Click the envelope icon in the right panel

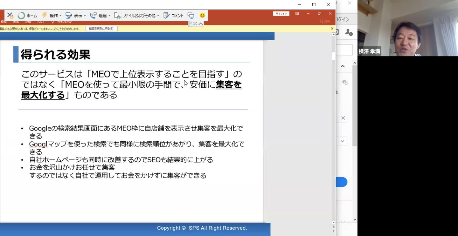click(x=337, y=32)
